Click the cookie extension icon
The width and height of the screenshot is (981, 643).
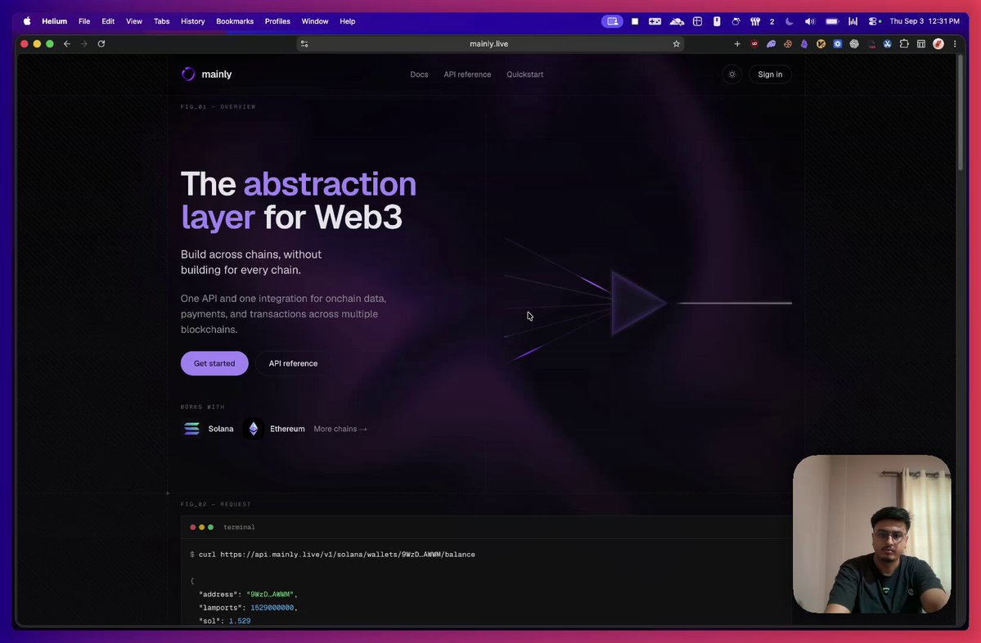(x=788, y=44)
